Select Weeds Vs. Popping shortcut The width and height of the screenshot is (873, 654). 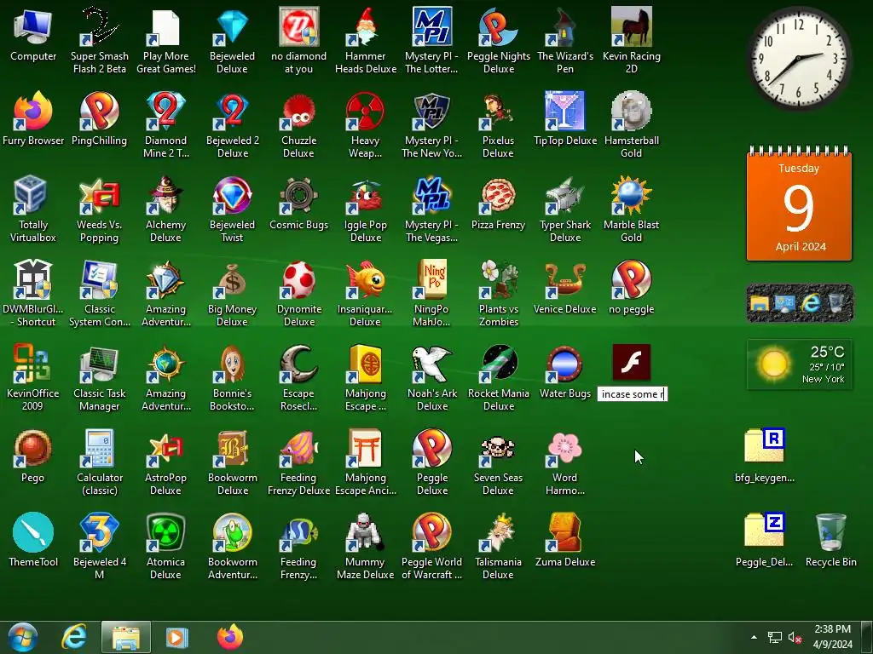click(99, 196)
